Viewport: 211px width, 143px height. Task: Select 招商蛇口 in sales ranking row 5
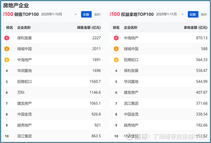point(25,82)
